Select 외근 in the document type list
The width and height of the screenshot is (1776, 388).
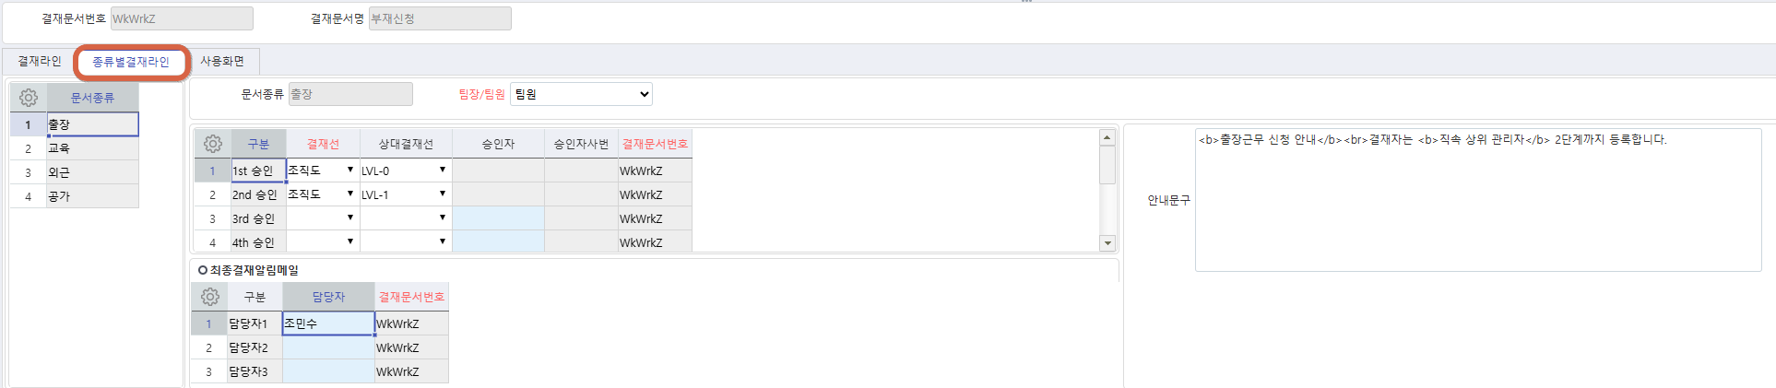point(91,172)
